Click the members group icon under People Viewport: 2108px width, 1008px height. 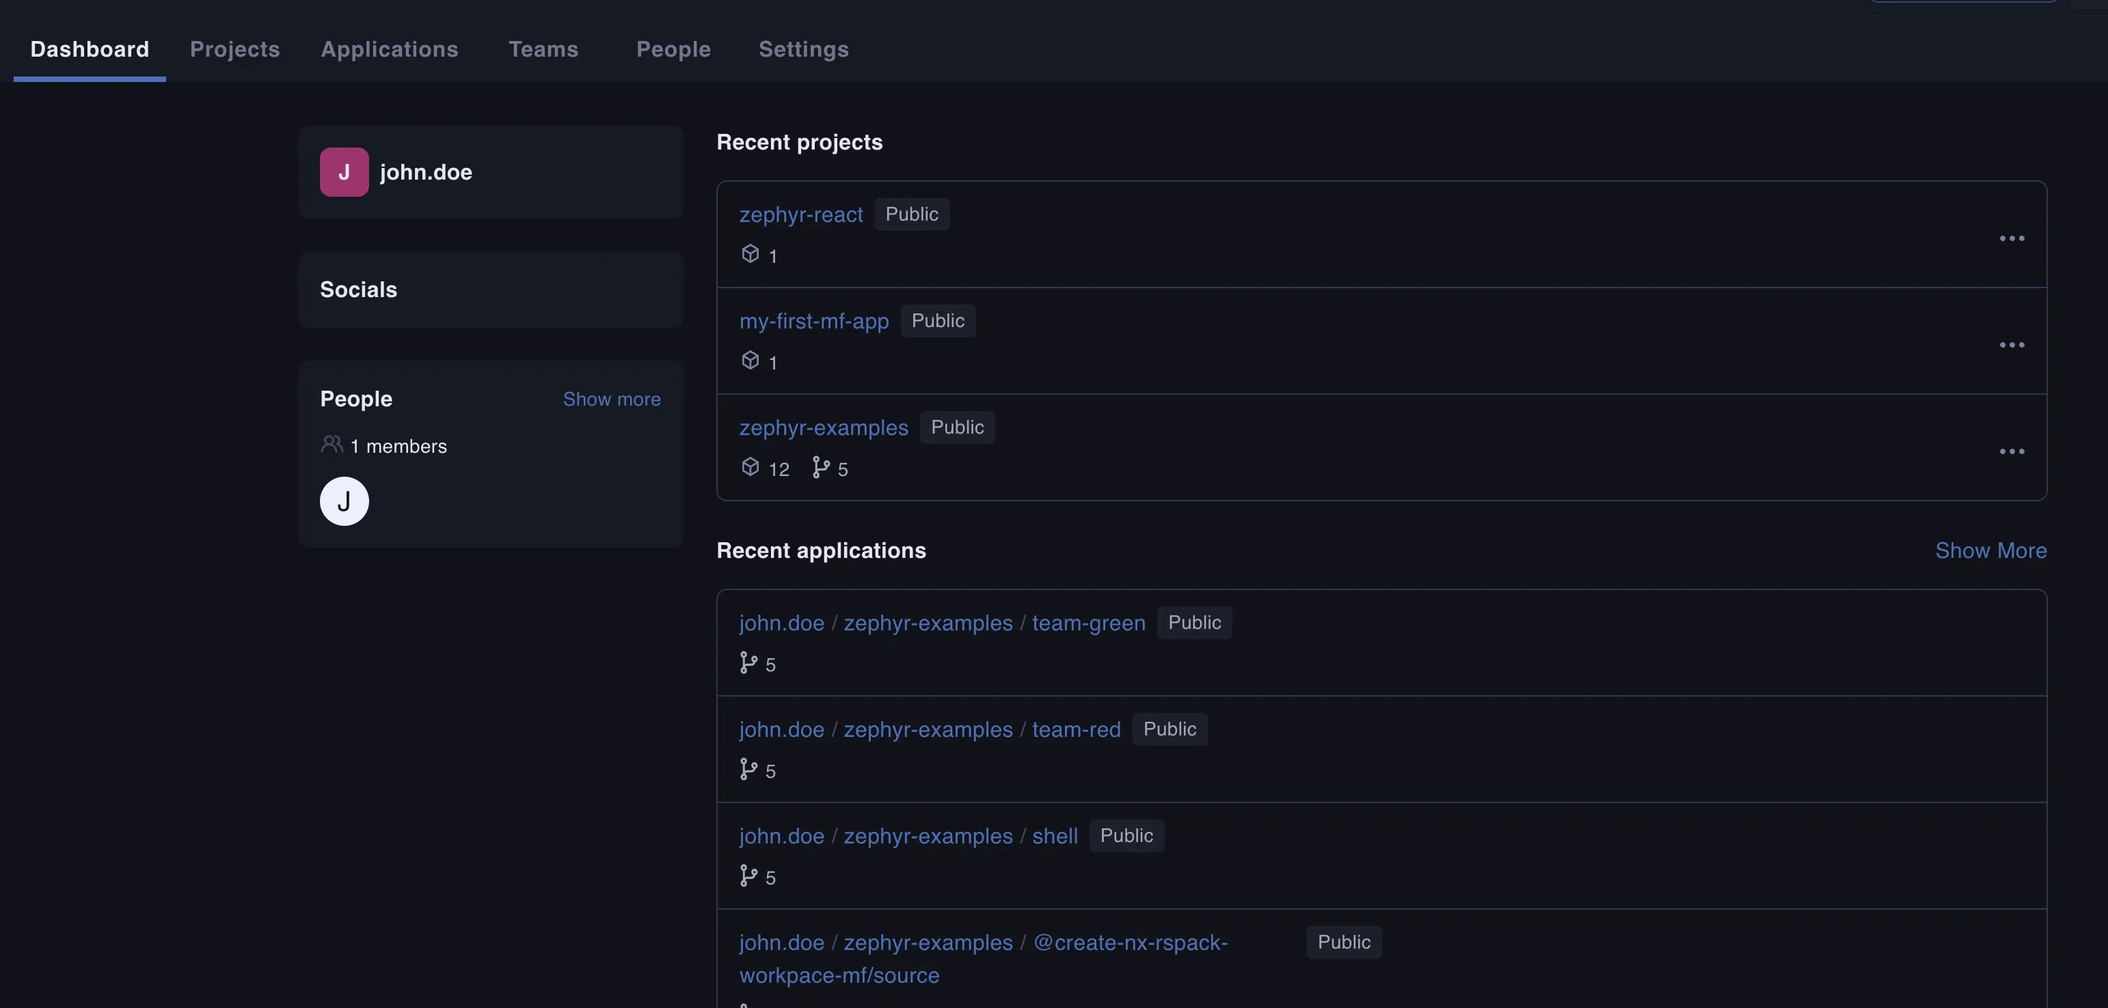pyautogui.click(x=332, y=444)
